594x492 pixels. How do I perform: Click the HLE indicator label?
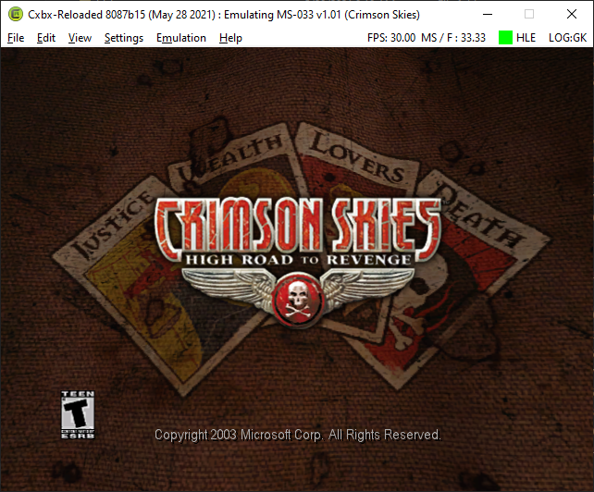pyautogui.click(x=526, y=38)
